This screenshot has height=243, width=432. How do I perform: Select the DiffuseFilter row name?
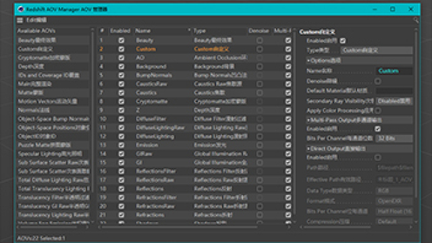point(151,119)
